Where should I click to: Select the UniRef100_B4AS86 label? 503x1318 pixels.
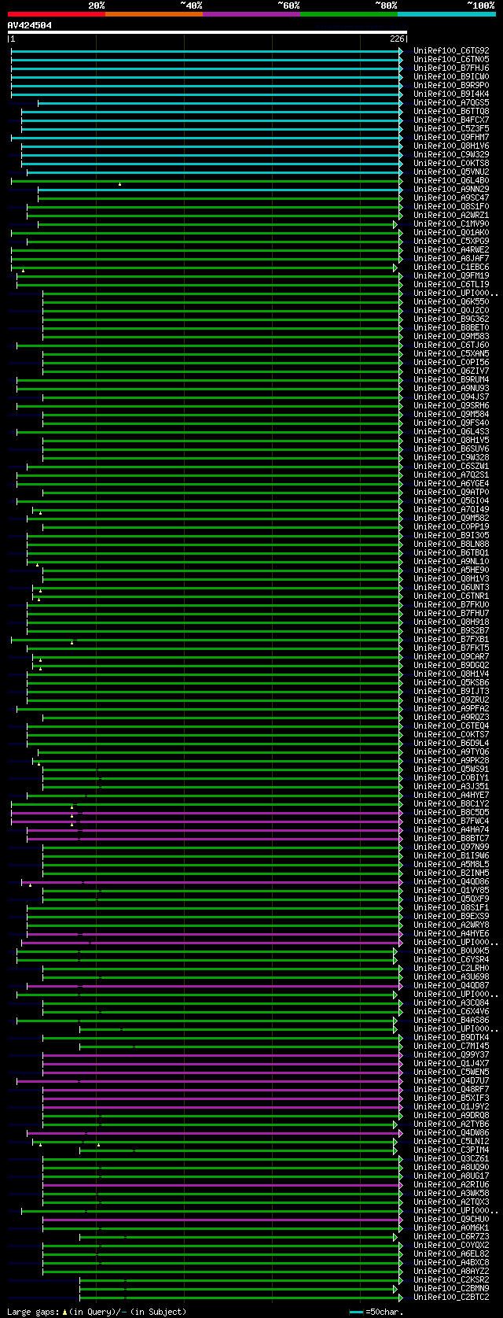click(x=451, y=1021)
